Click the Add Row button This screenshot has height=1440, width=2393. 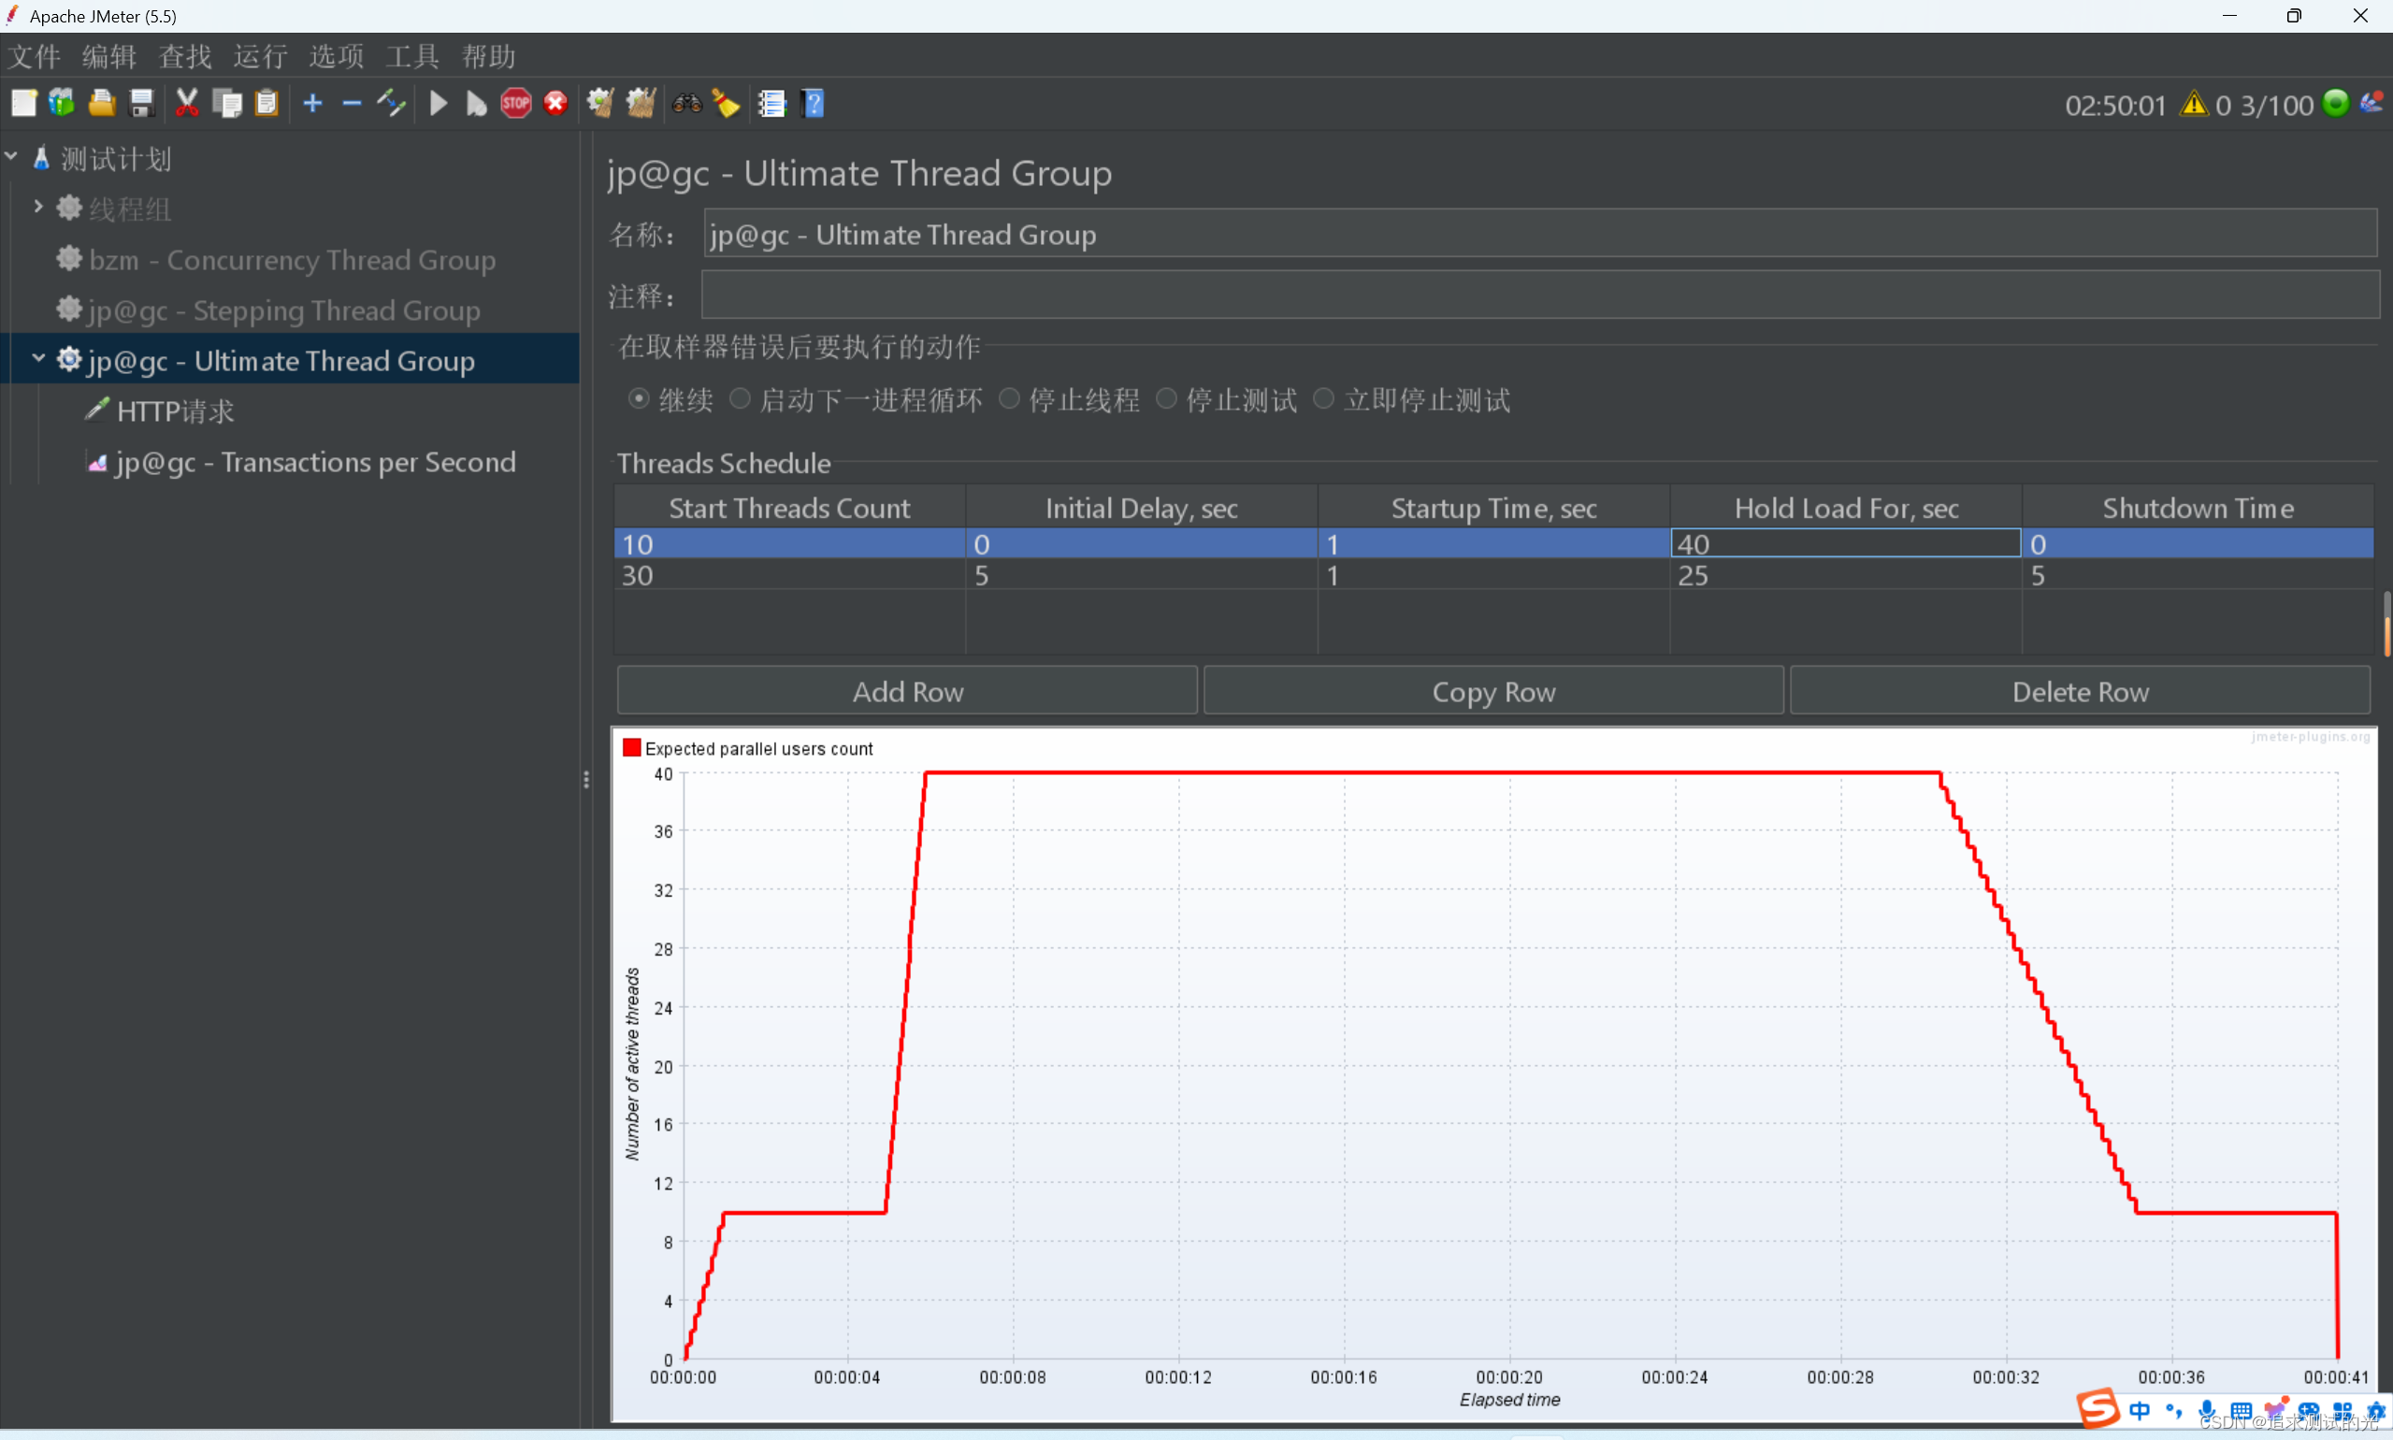tap(907, 691)
